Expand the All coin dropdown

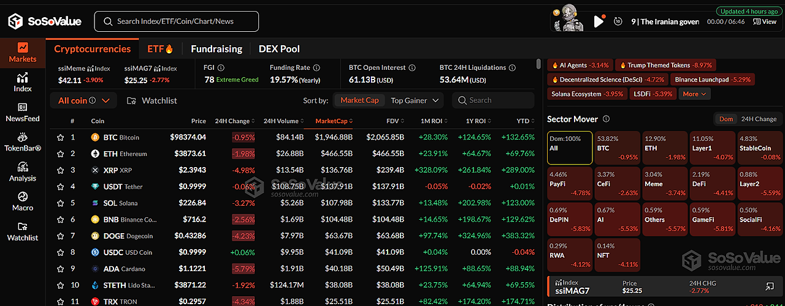coord(83,100)
